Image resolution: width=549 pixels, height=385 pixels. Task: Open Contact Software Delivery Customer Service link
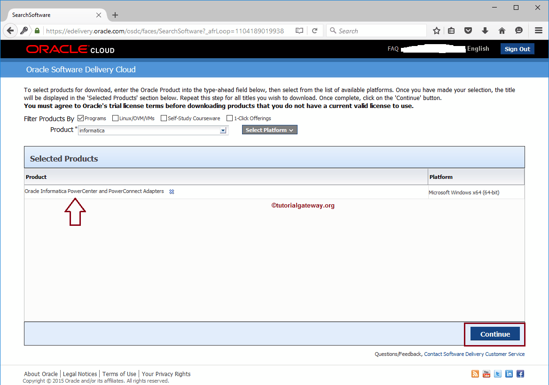pos(474,354)
